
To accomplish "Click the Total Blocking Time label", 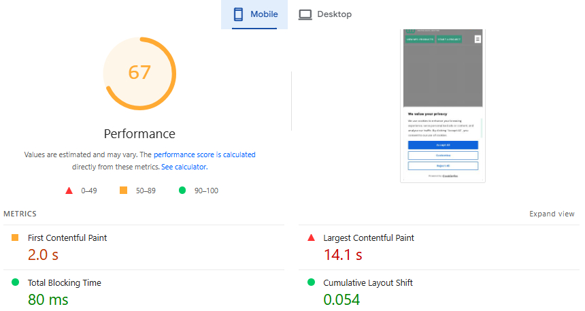I will (64, 282).
